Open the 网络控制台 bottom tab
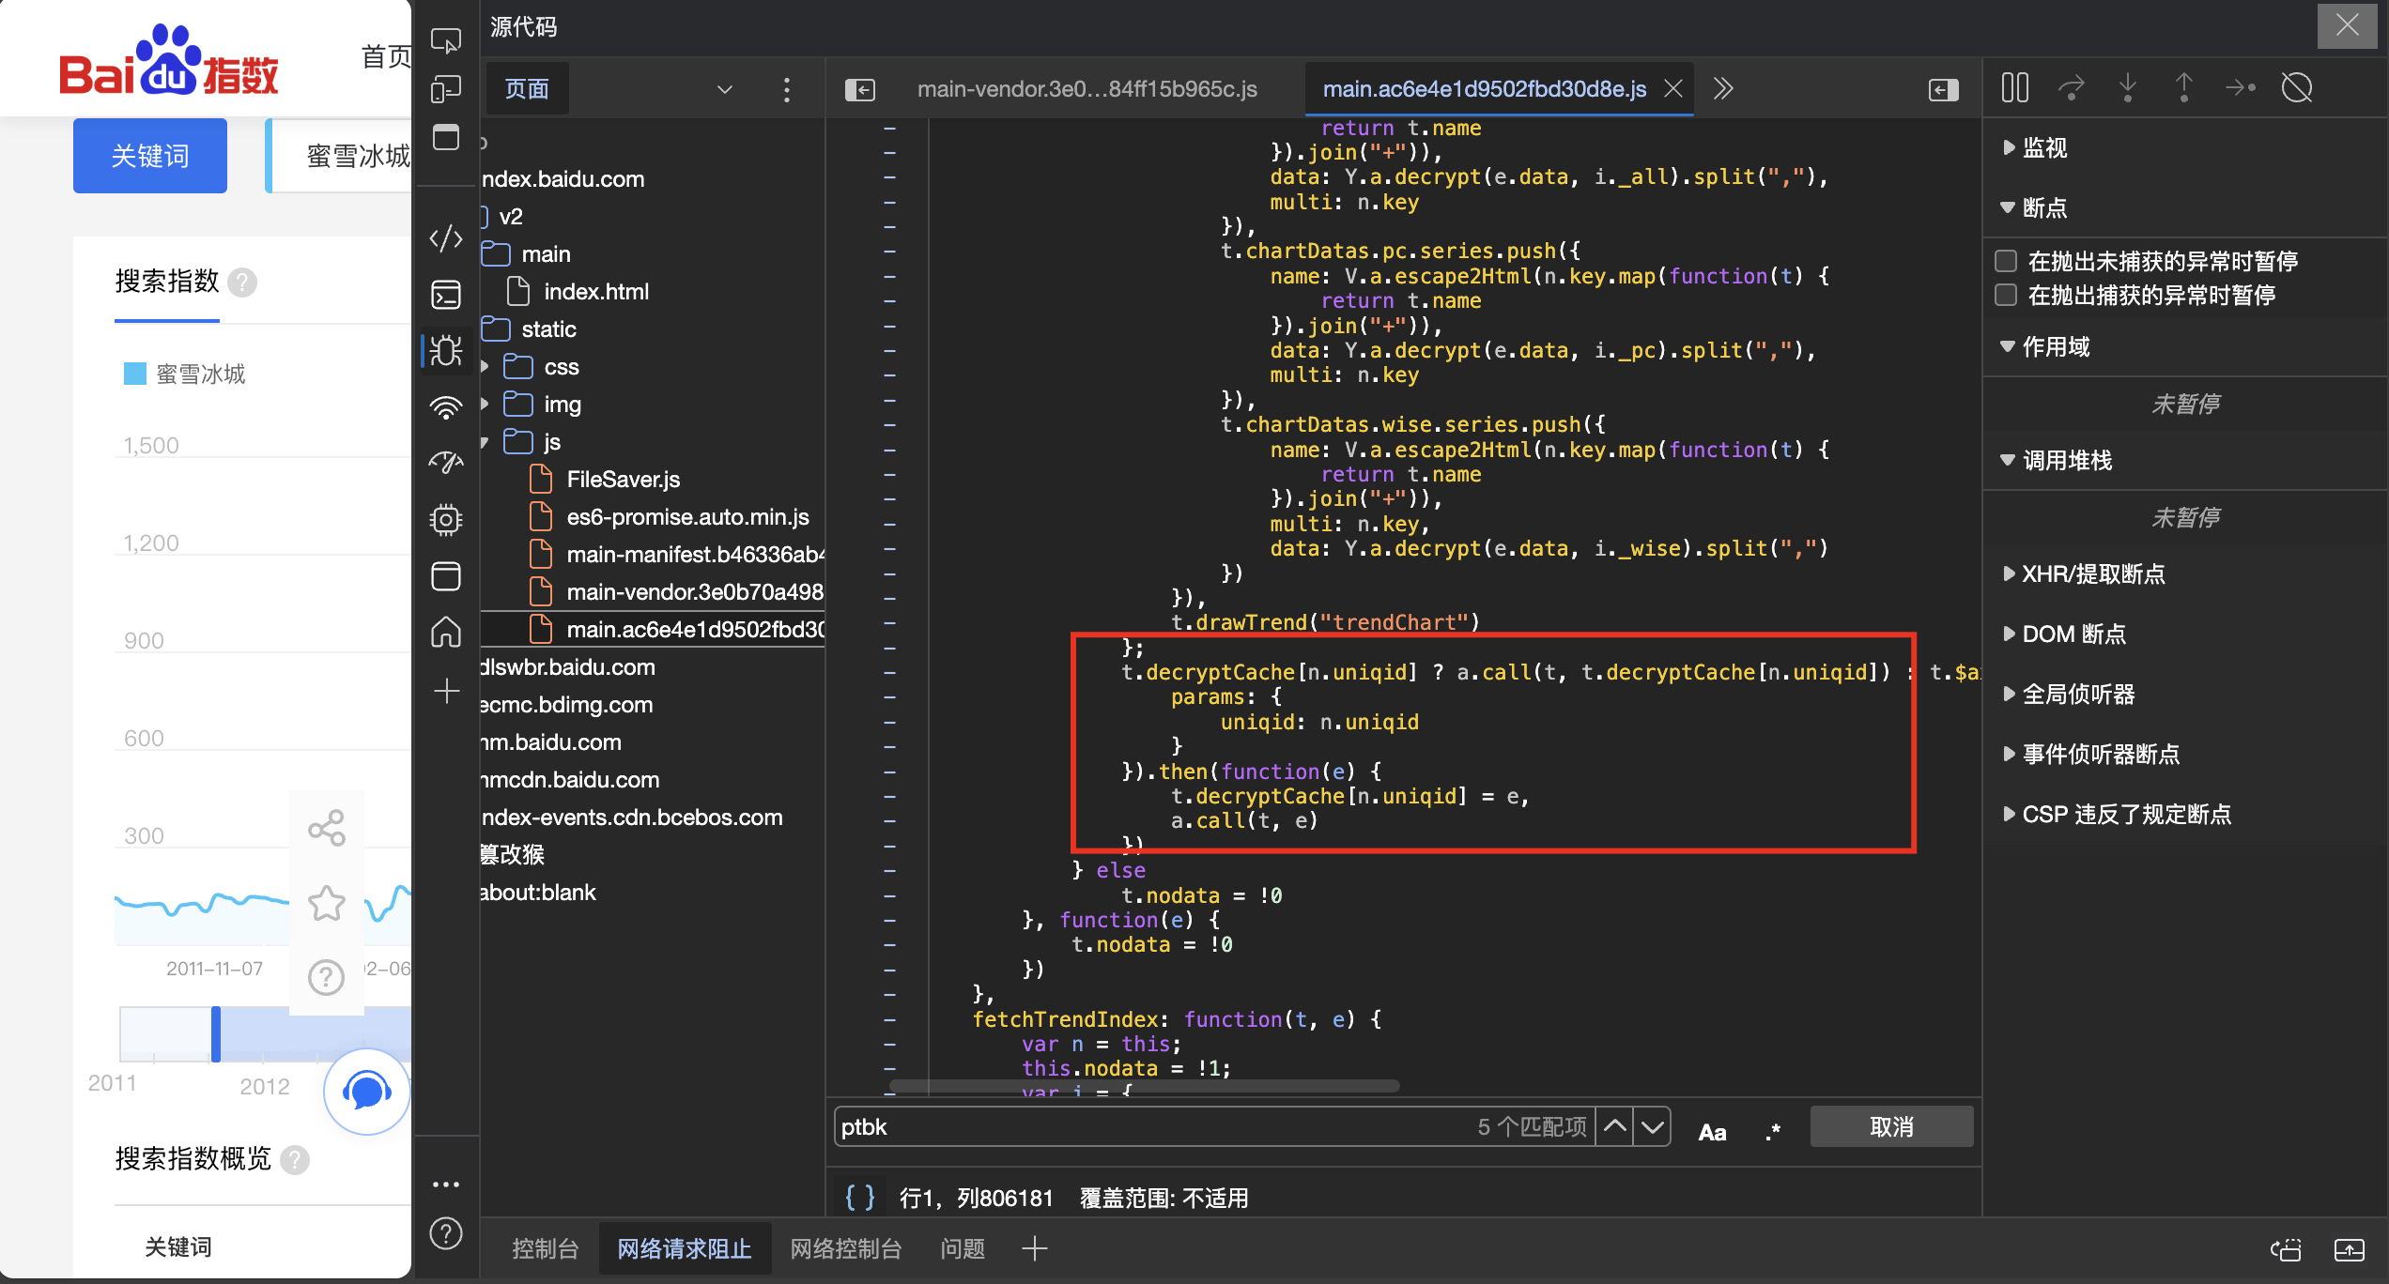This screenshot has width=2389, height=1284. [x=844, y=1248]
